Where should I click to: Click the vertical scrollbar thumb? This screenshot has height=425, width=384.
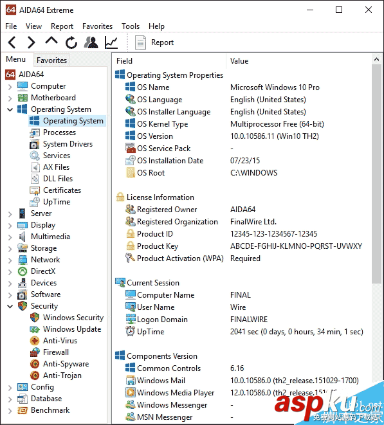tap(376, 174)
